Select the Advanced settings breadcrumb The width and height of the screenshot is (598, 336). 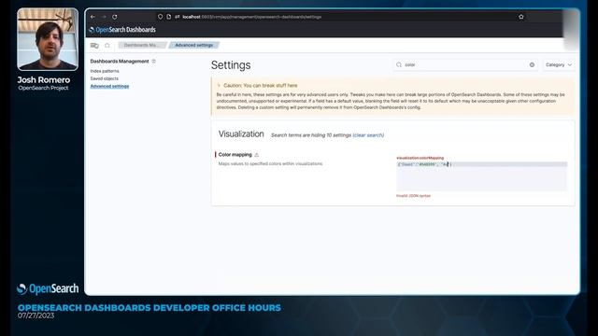pyautogui.click(x=193, y=46)
